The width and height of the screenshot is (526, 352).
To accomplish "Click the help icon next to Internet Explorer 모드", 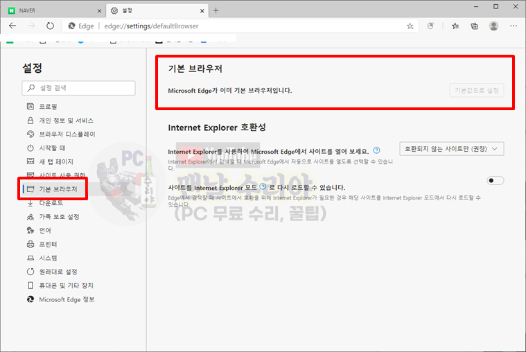I will [x=263, y=186].
